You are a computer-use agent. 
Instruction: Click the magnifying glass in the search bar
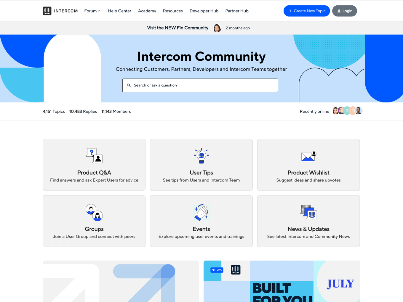click(129, 85)
